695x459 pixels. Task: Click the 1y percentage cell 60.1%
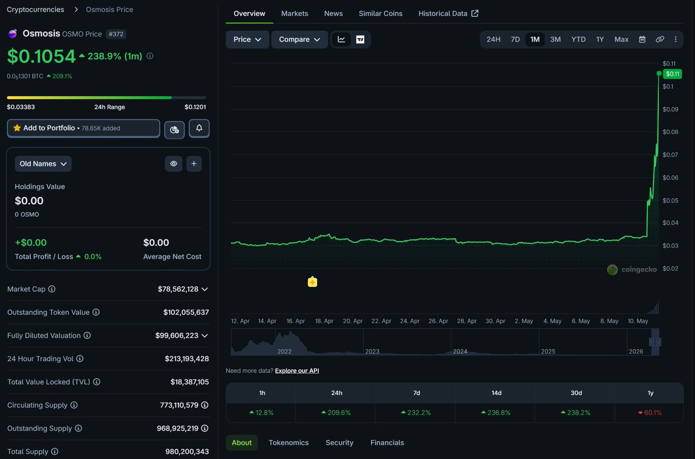click(x=649, y=413)
